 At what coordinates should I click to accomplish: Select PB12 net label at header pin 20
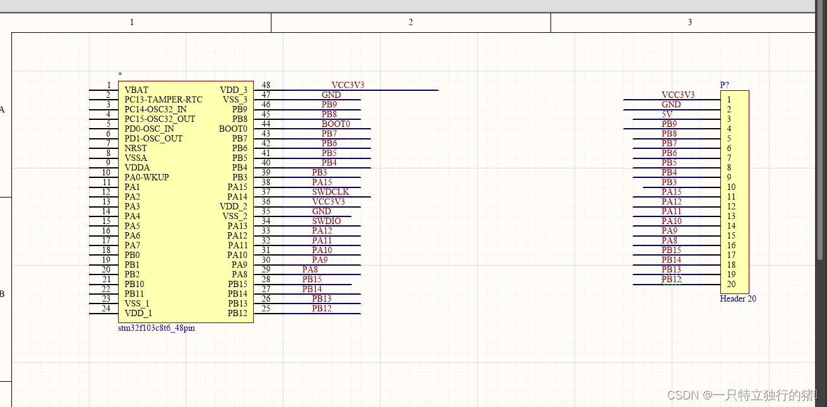coord(672,280)
